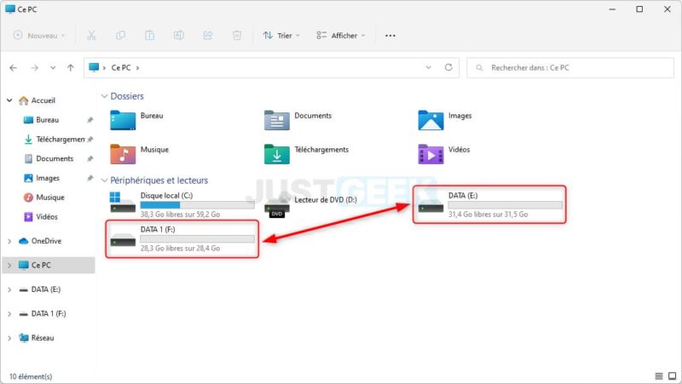This screenshot has height=384, width=682.
Task: Expand the Réseau tree node
Action: 9,338
